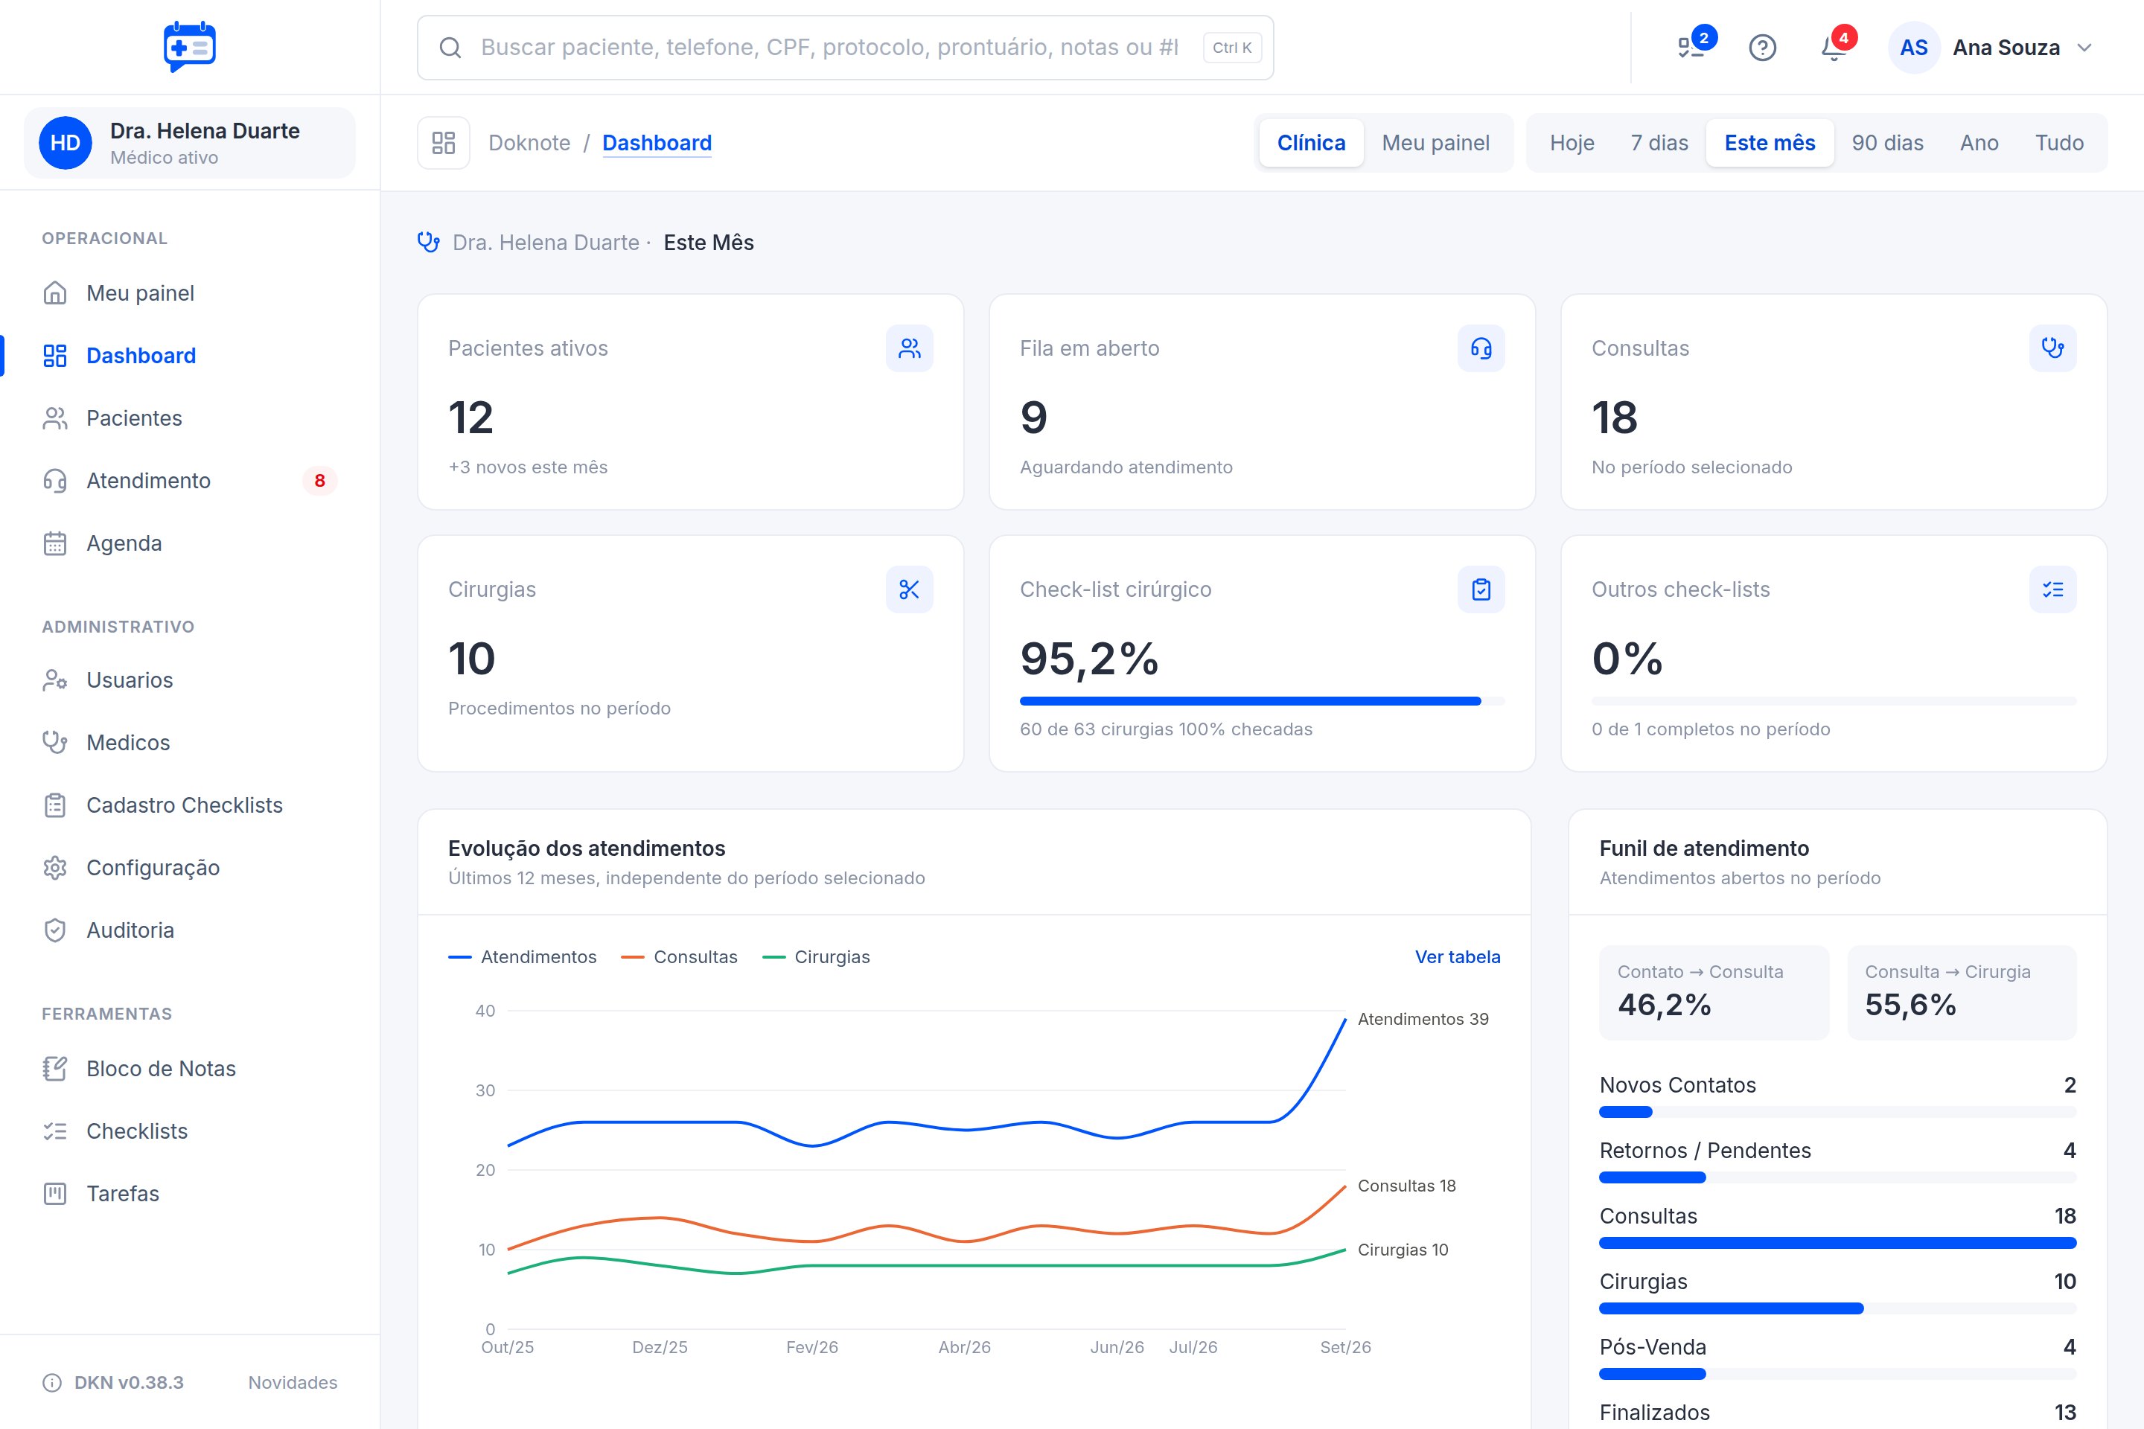Open Bloco de Notas in the sidebar
The height and width of the screenshot is (1429, 2144).
(x=190, y=1069)
